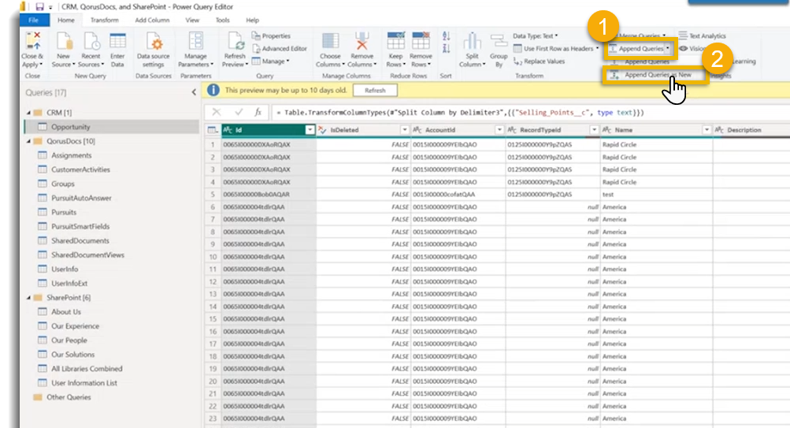Collapse the CRM query group

click(29, 113)
